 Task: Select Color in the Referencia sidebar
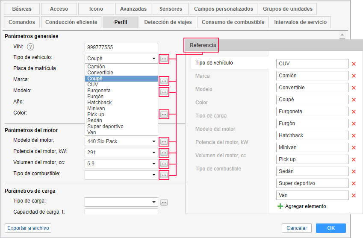tap(202, 103)
